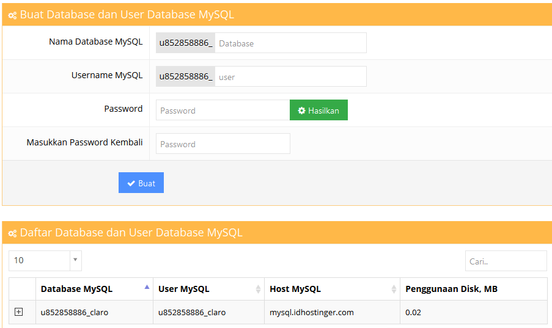Click the Penggunaan Disk, MB column header

click(474, 289)
